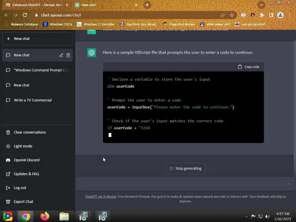Open the Windows ISOs bookmark
The image size is (296, 222).
(58, 24)
